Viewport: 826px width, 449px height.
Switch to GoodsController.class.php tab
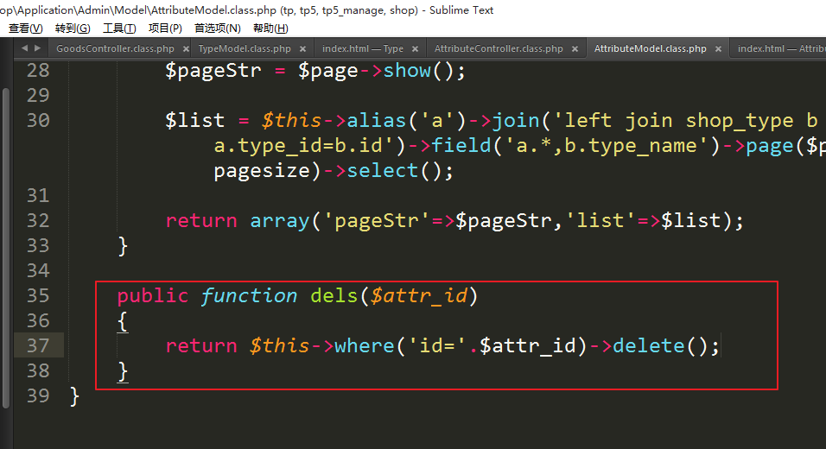click(114, 49)
